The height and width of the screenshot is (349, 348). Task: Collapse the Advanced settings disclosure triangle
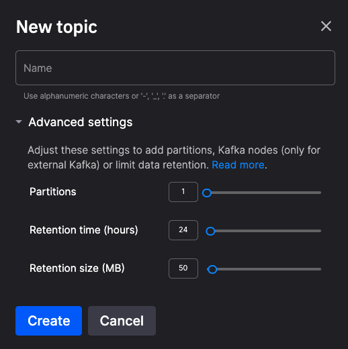coord(19,122)
